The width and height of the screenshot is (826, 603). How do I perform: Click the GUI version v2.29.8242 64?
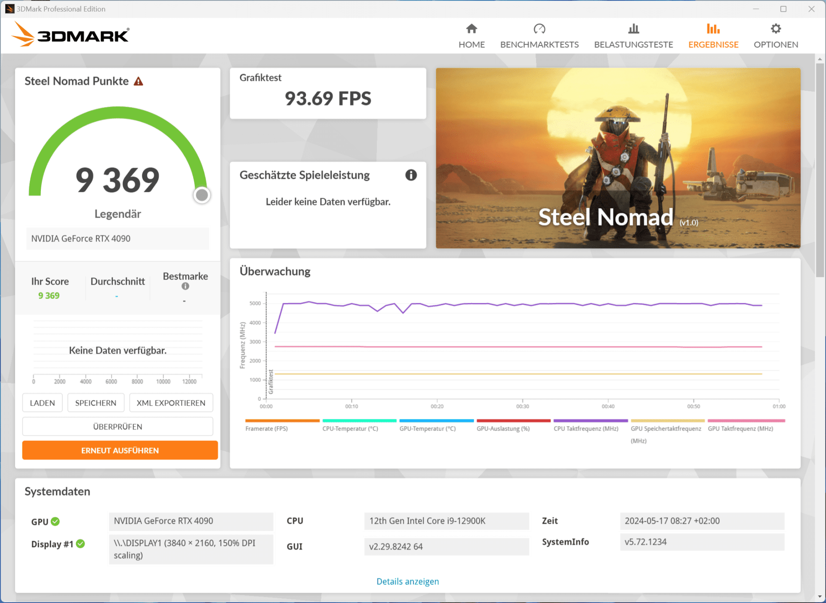(x=446, y=547)
